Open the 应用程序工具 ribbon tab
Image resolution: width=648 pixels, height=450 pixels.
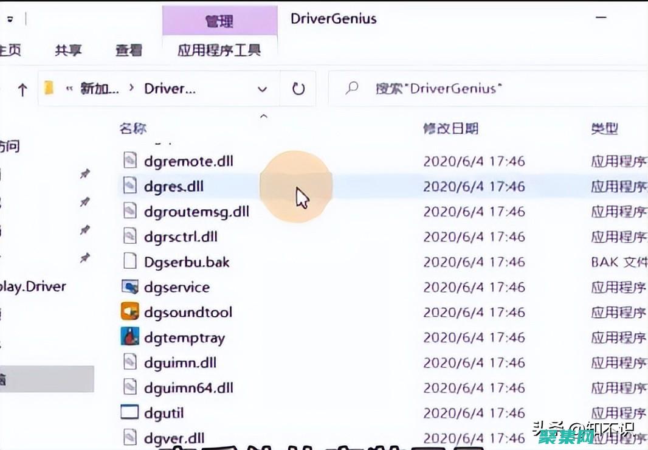[x=220, y=50]
